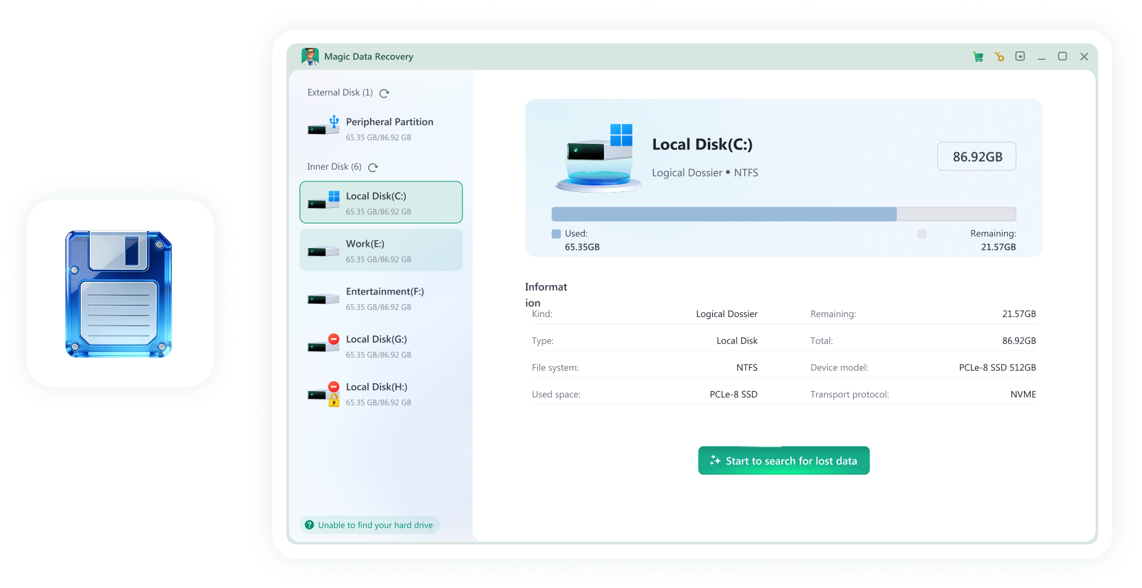Click the Remaining value 21.57GB in table
The width and height of the screenshot is (1142, 588).
1019,314
